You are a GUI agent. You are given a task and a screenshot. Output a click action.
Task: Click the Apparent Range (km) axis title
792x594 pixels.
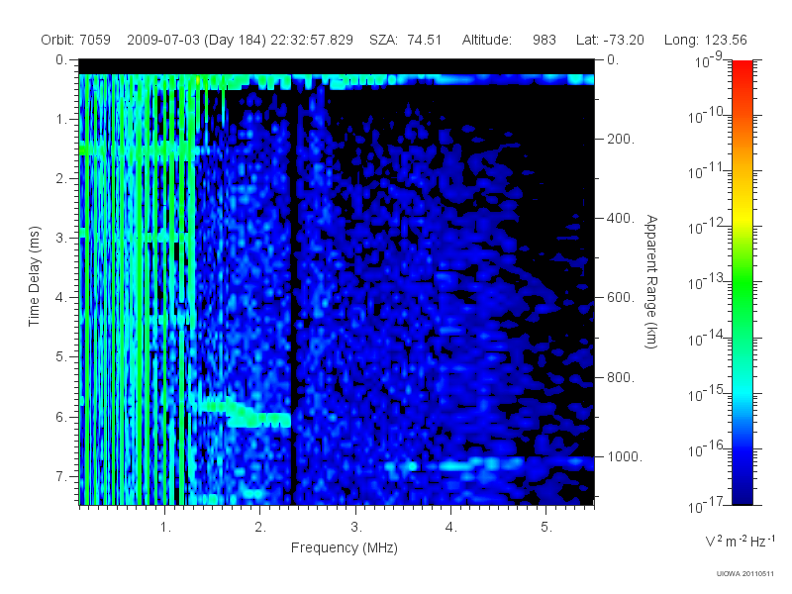651,281
